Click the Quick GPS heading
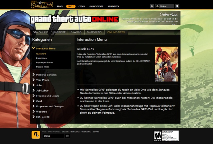Screen dimensions: 213x144 point(85,49)
